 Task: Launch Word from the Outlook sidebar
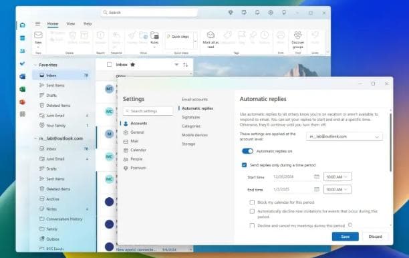23,76
